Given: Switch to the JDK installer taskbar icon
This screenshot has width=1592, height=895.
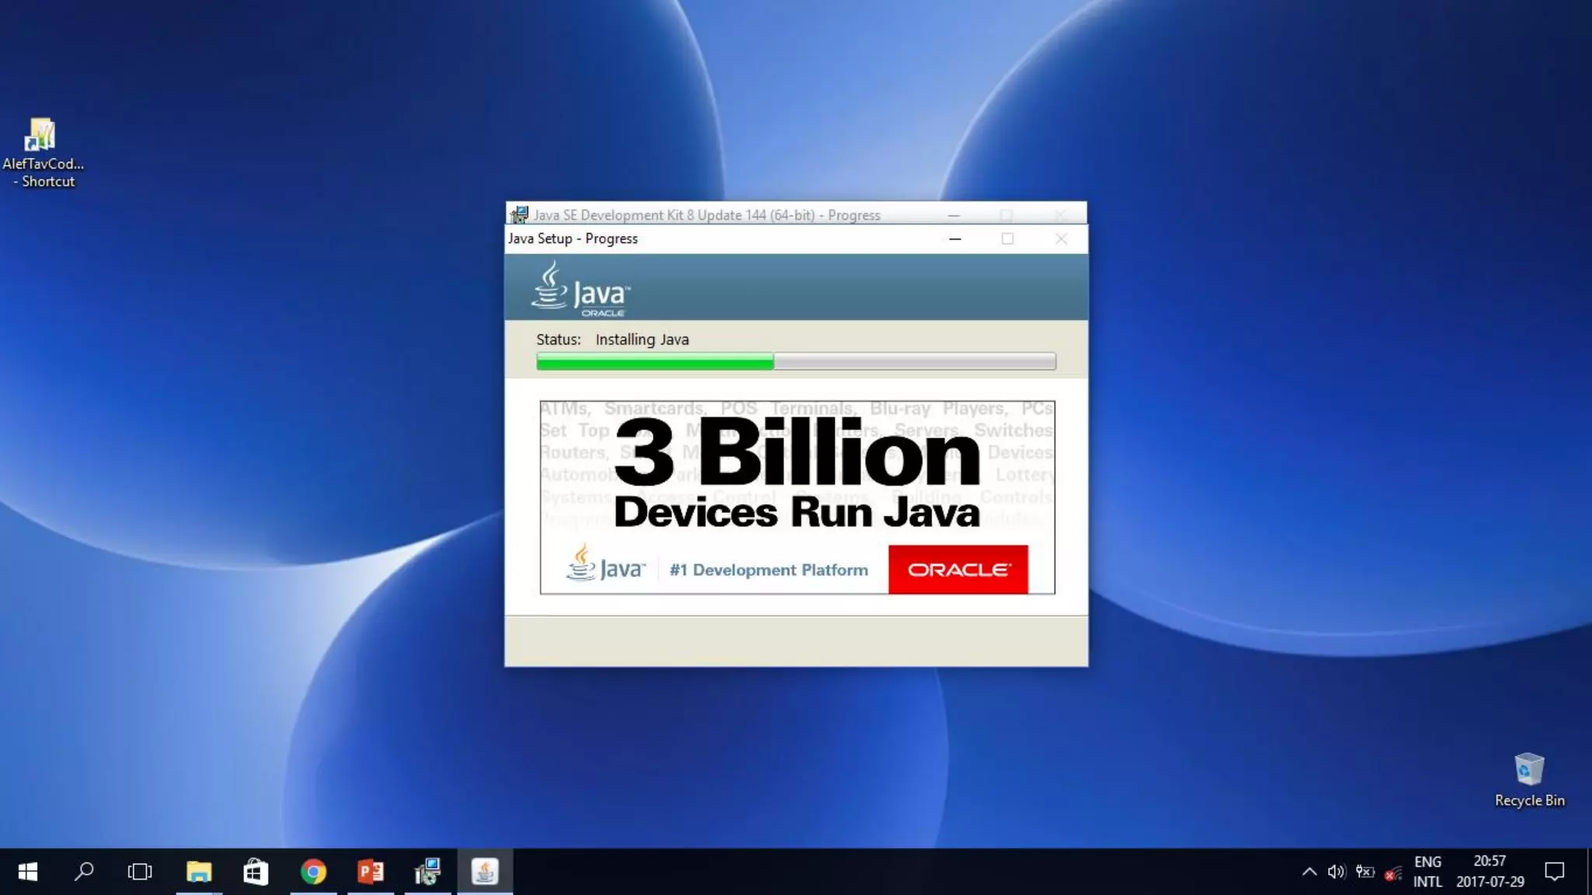Looking at the screenshot, I should pyautogui.click(x=428, y=872).
